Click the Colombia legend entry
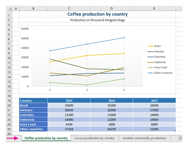Viewport: 188px width, 148px height. (156, 57)
